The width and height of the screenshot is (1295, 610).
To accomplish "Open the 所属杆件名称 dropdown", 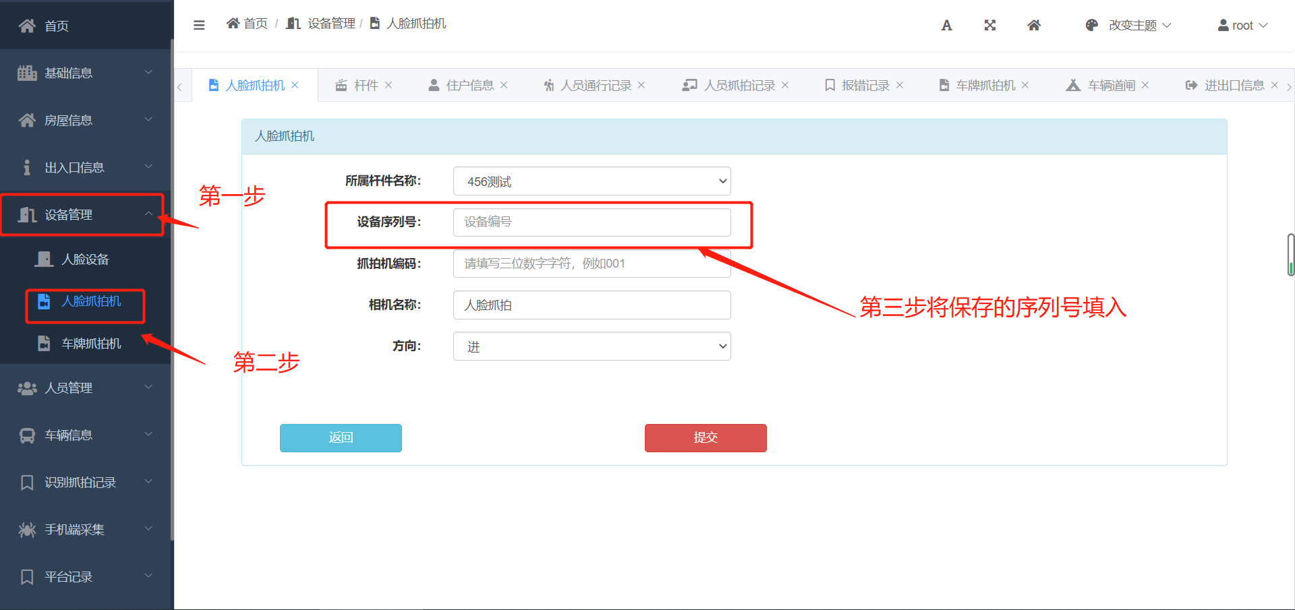I will (x=592, y=181).
